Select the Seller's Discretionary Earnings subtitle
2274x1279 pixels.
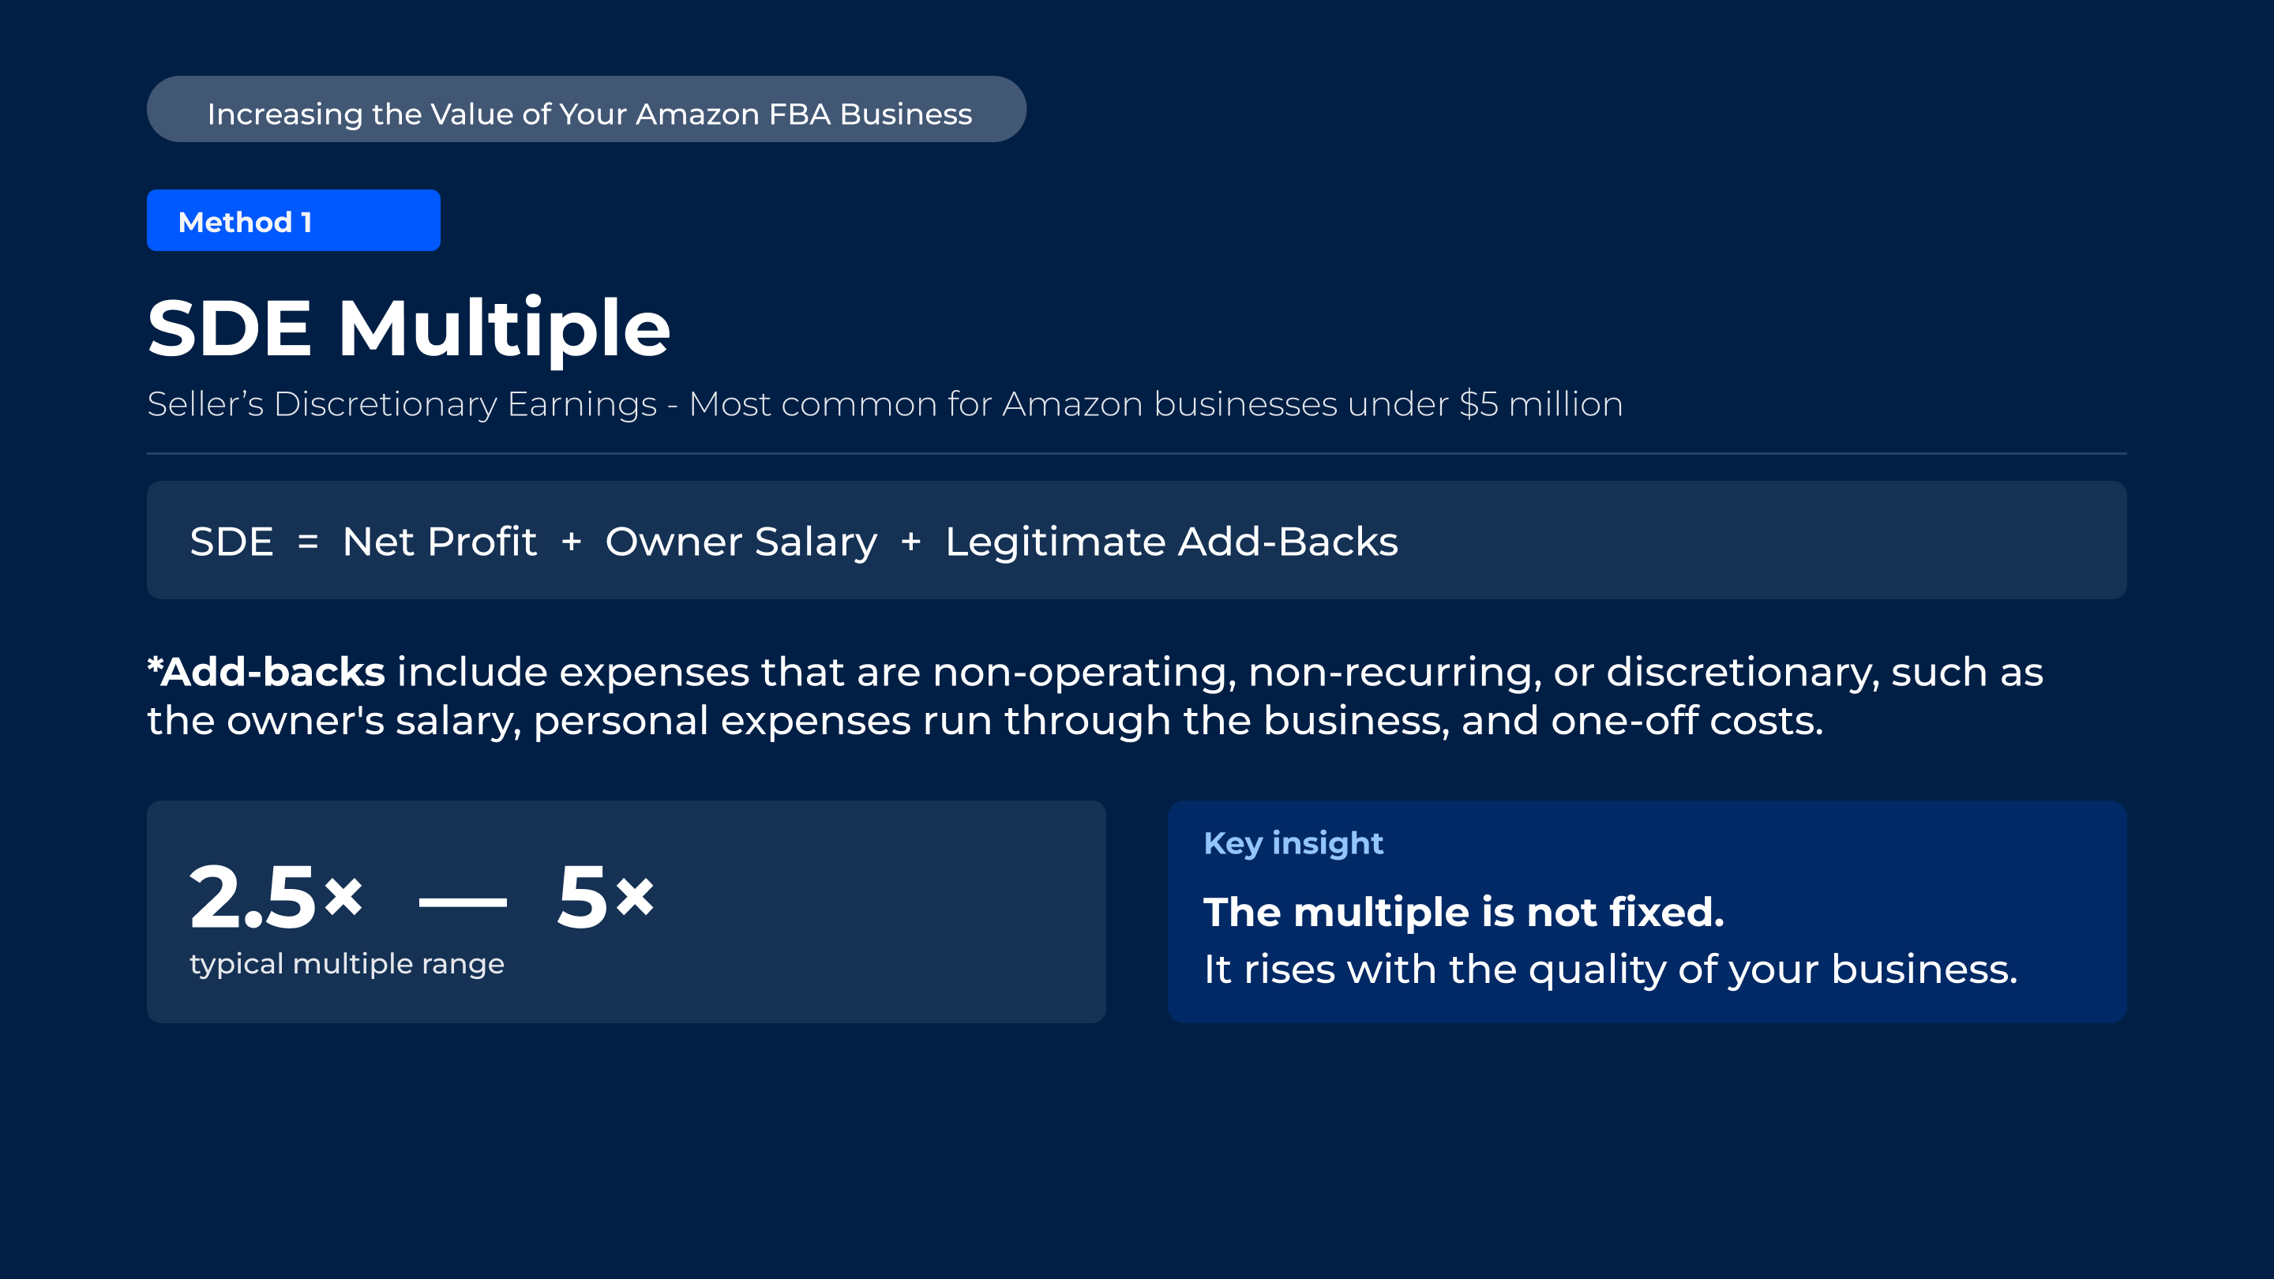click(x=884, y=404)
